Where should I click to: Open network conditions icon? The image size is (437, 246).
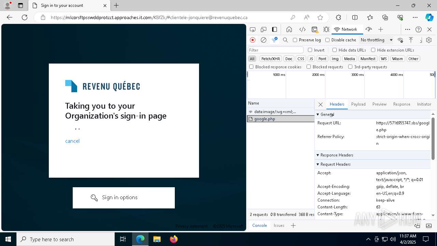400,40
